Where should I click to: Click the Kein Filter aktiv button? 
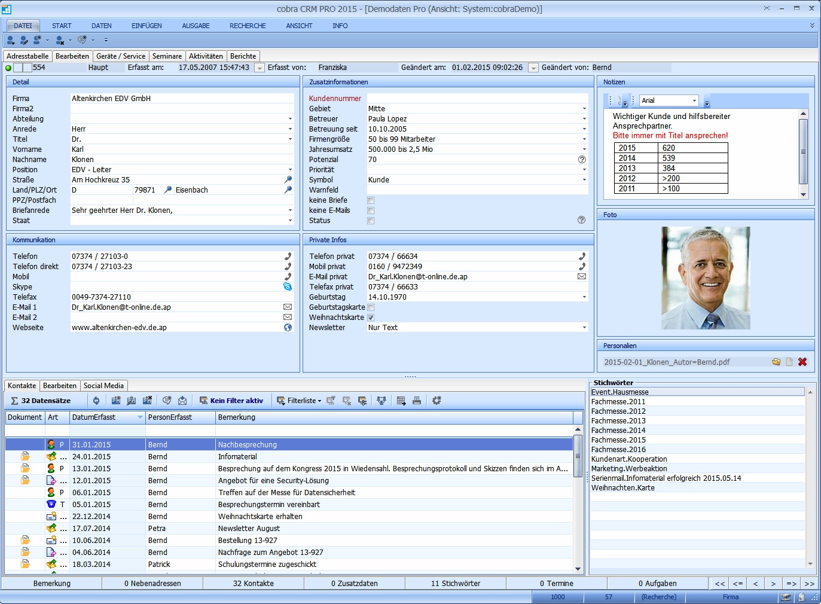coord(231,401)
